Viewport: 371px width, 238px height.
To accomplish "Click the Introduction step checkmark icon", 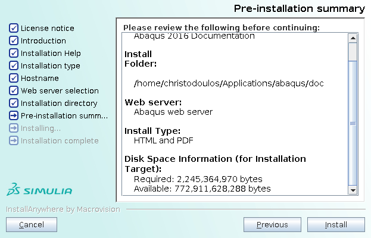I will coord(14,40).
